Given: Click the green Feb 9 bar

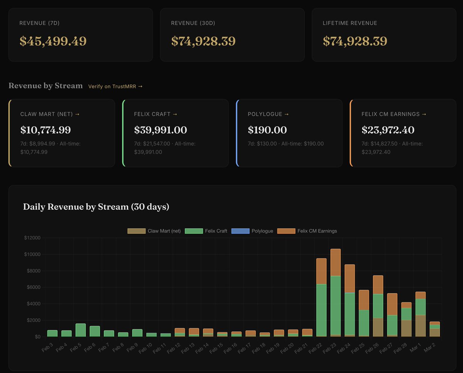Looking at the screenshot, I should point(137,333).
